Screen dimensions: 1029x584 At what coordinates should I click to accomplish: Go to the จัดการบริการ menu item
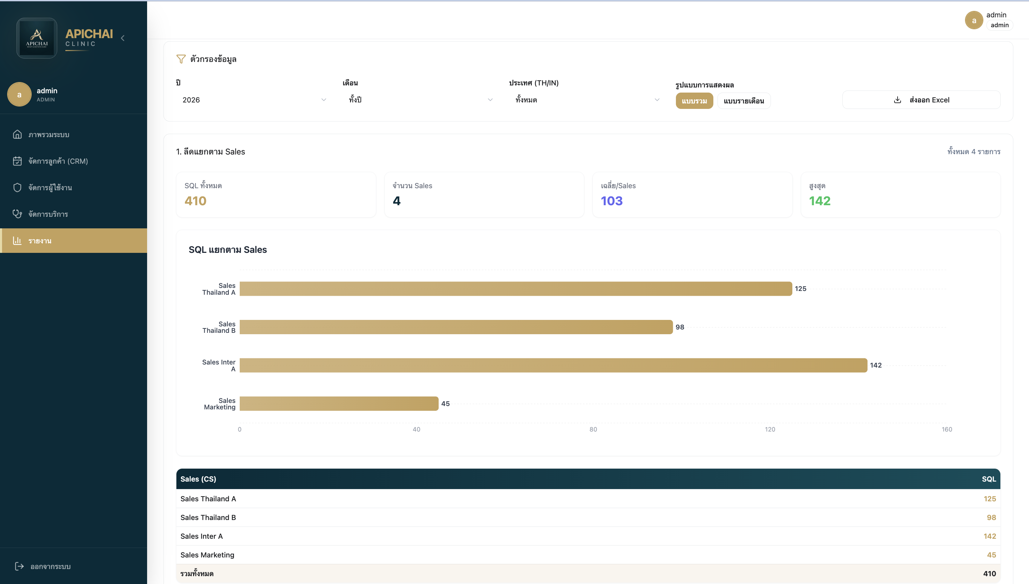pyautogui.click(x=48, y=214)
